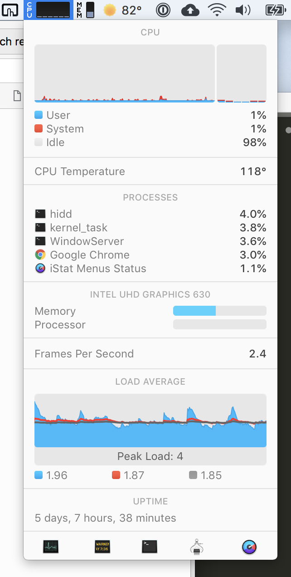This screenshot has height=577, width=291.
Task: Open cloud upload menu bar icon
Action: (190, 10)
